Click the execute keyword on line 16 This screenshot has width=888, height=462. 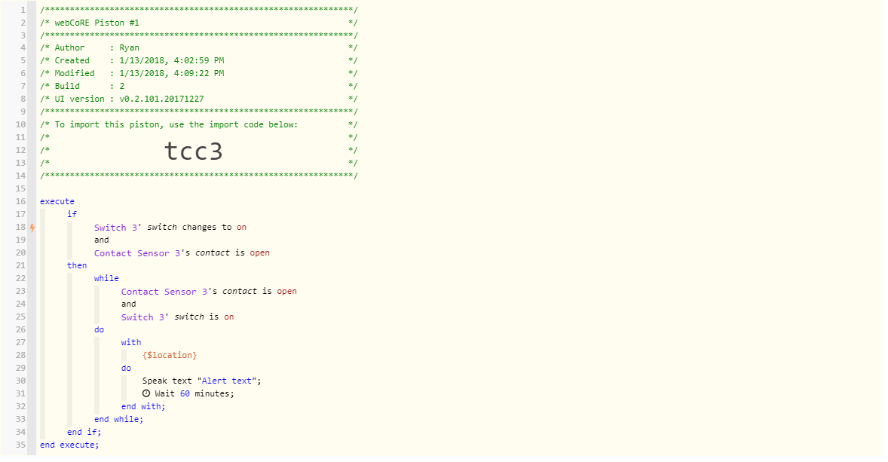point(57,201)
